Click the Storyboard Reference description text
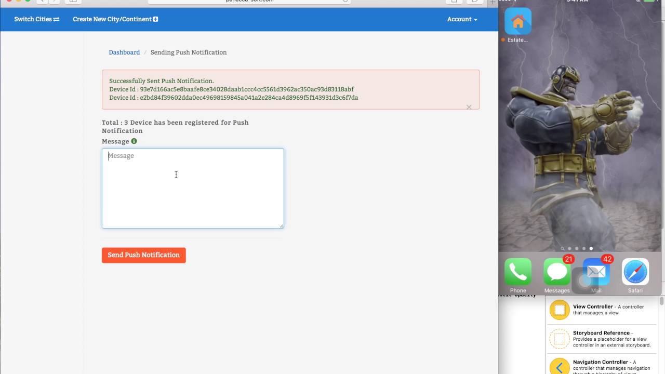 [612, 339]
